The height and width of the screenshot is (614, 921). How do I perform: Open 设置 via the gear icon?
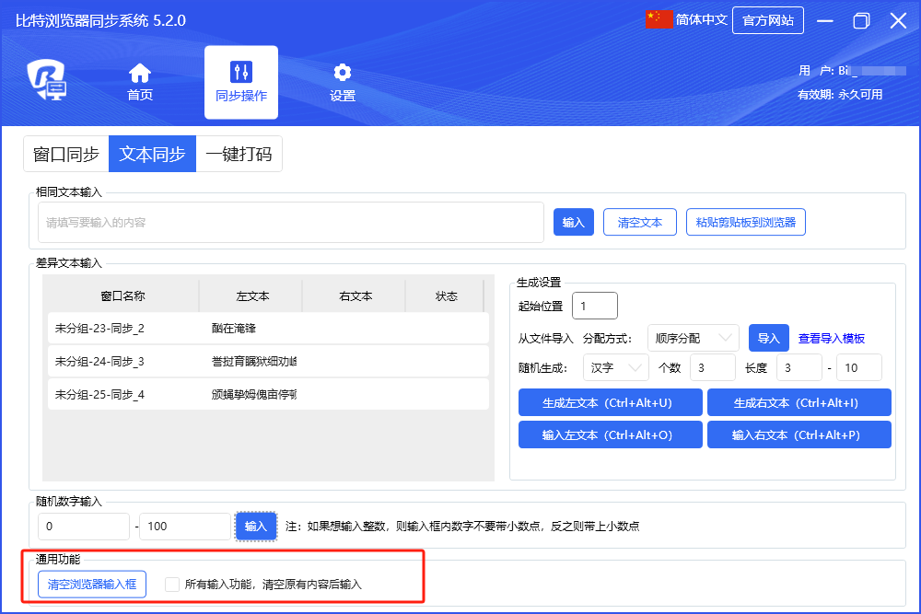point(343,73)
